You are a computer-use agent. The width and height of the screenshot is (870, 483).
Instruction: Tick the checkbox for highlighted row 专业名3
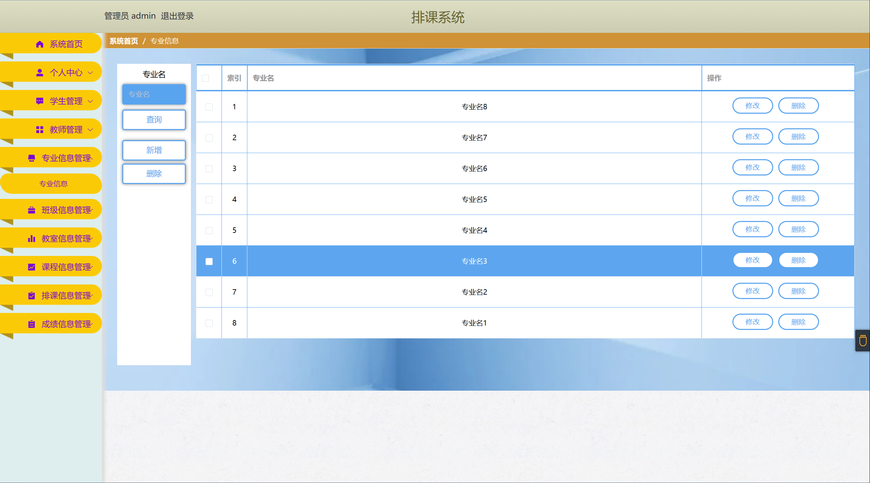[x=209, y=261]
